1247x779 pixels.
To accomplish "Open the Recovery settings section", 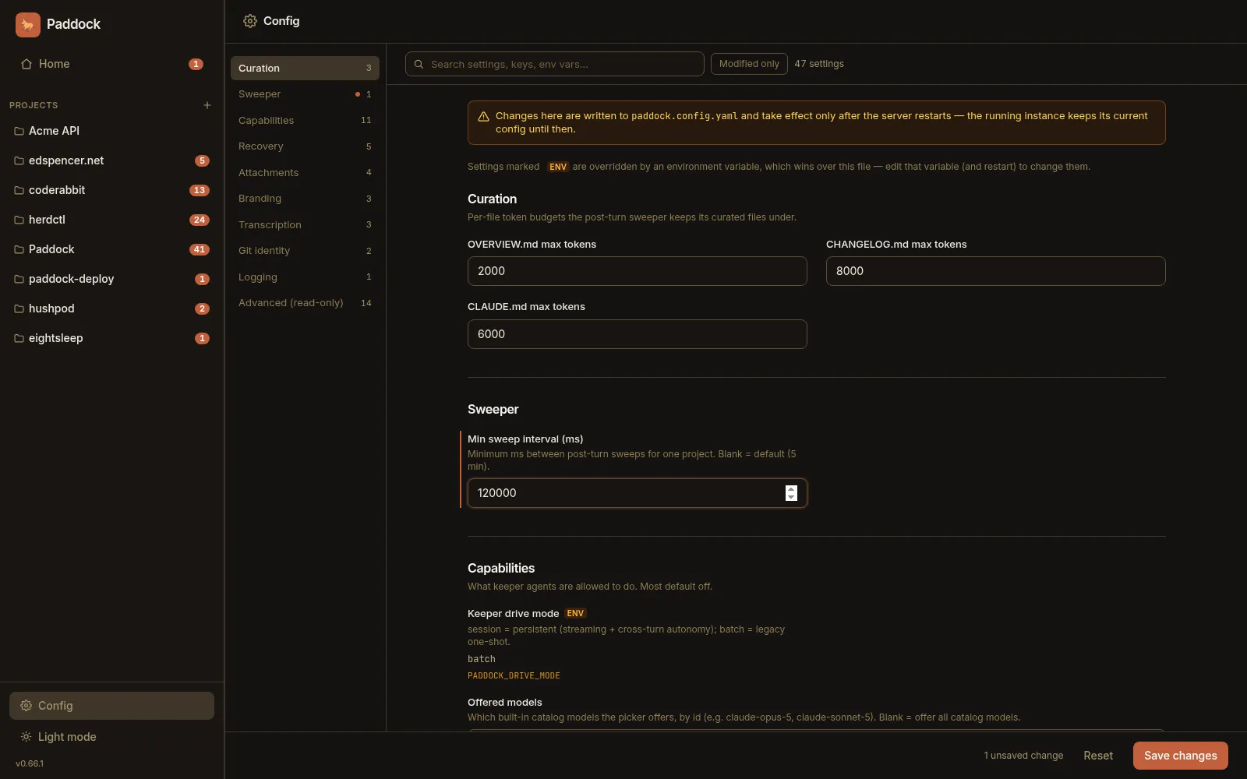I will [x=305, y=146].
